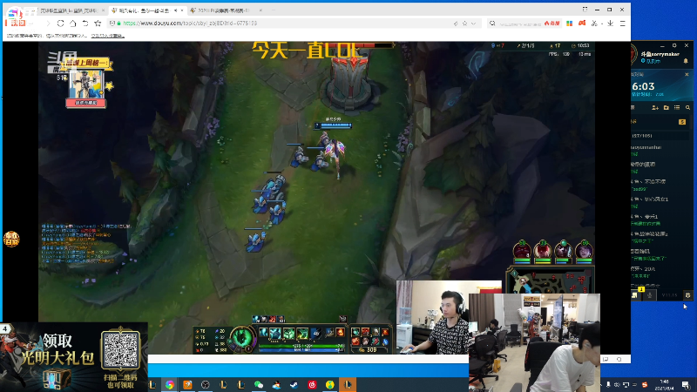
Task: Click the add friend icon in LoL client
Action: 655,107
